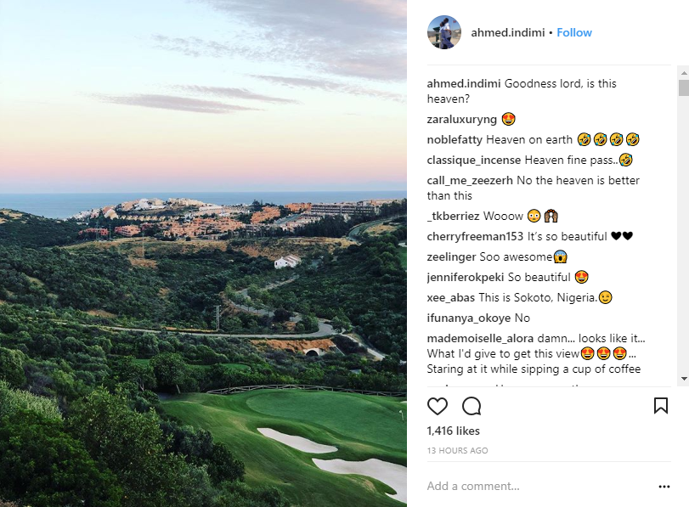This screenshot has width=689, height=507.
Task: Open ahmed.indimi profile picture avatar
Action: click(443, 33)
